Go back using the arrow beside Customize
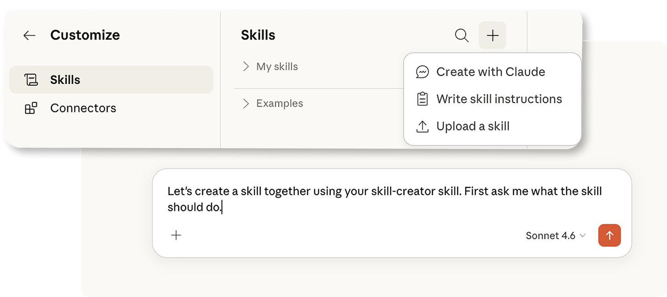667x297 pixels. (29, 35)
